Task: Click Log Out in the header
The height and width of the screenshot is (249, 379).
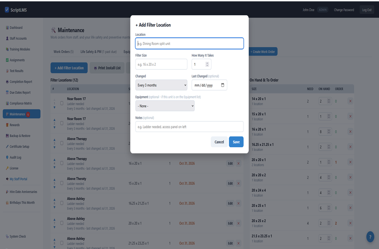Action: pos(367,10)
